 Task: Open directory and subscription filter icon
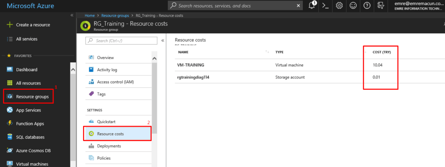point(381,6)
